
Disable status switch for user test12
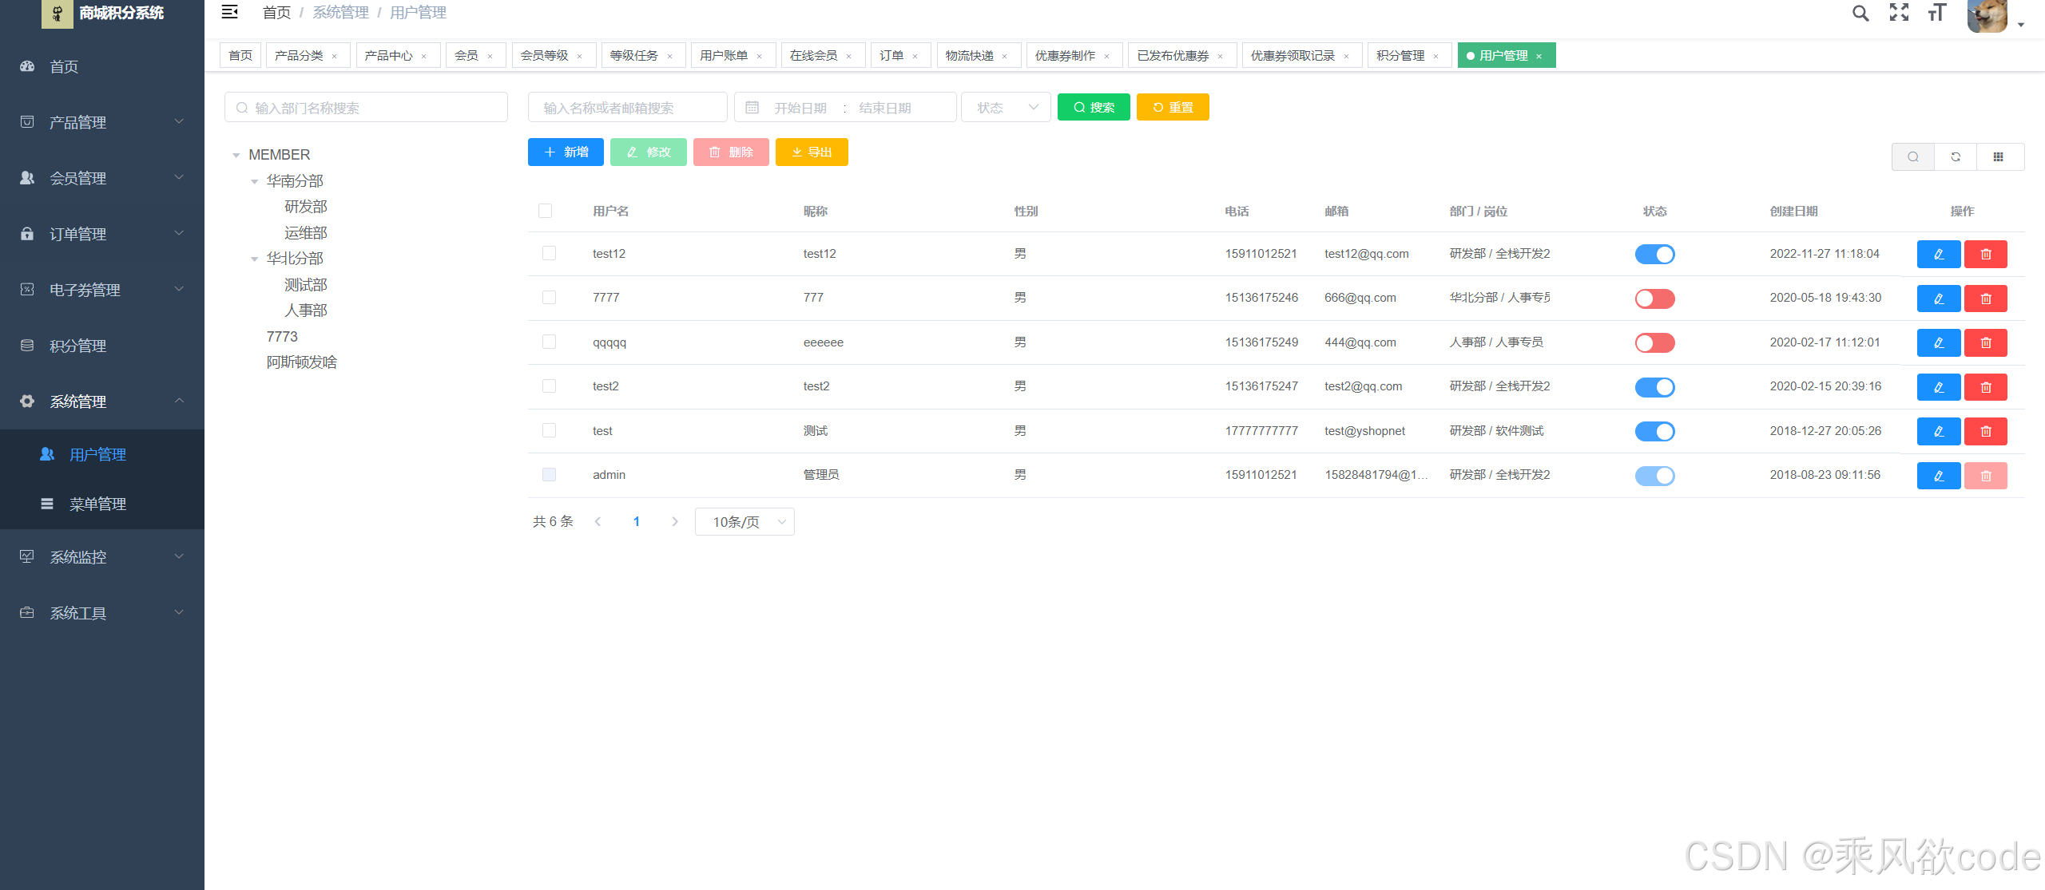tap(1654, 254)
